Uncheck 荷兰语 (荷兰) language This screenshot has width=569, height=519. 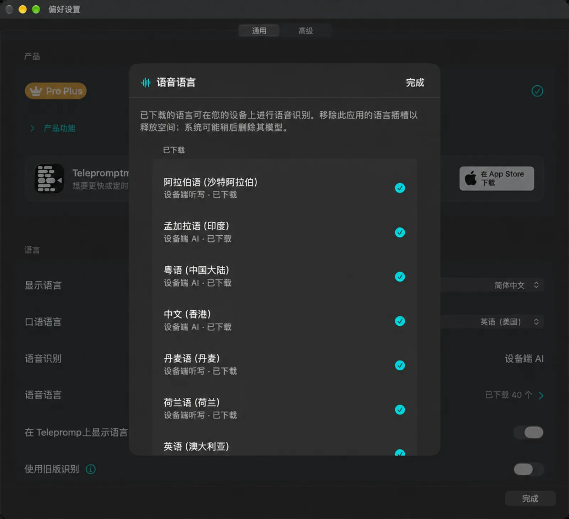coord(400,410)
